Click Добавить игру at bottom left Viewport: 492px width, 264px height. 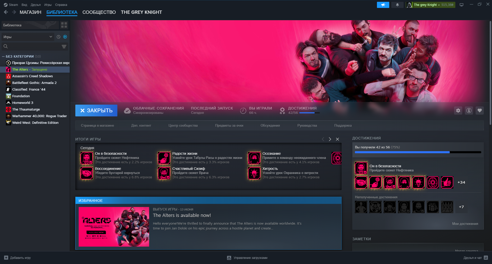tap(17, 258)
